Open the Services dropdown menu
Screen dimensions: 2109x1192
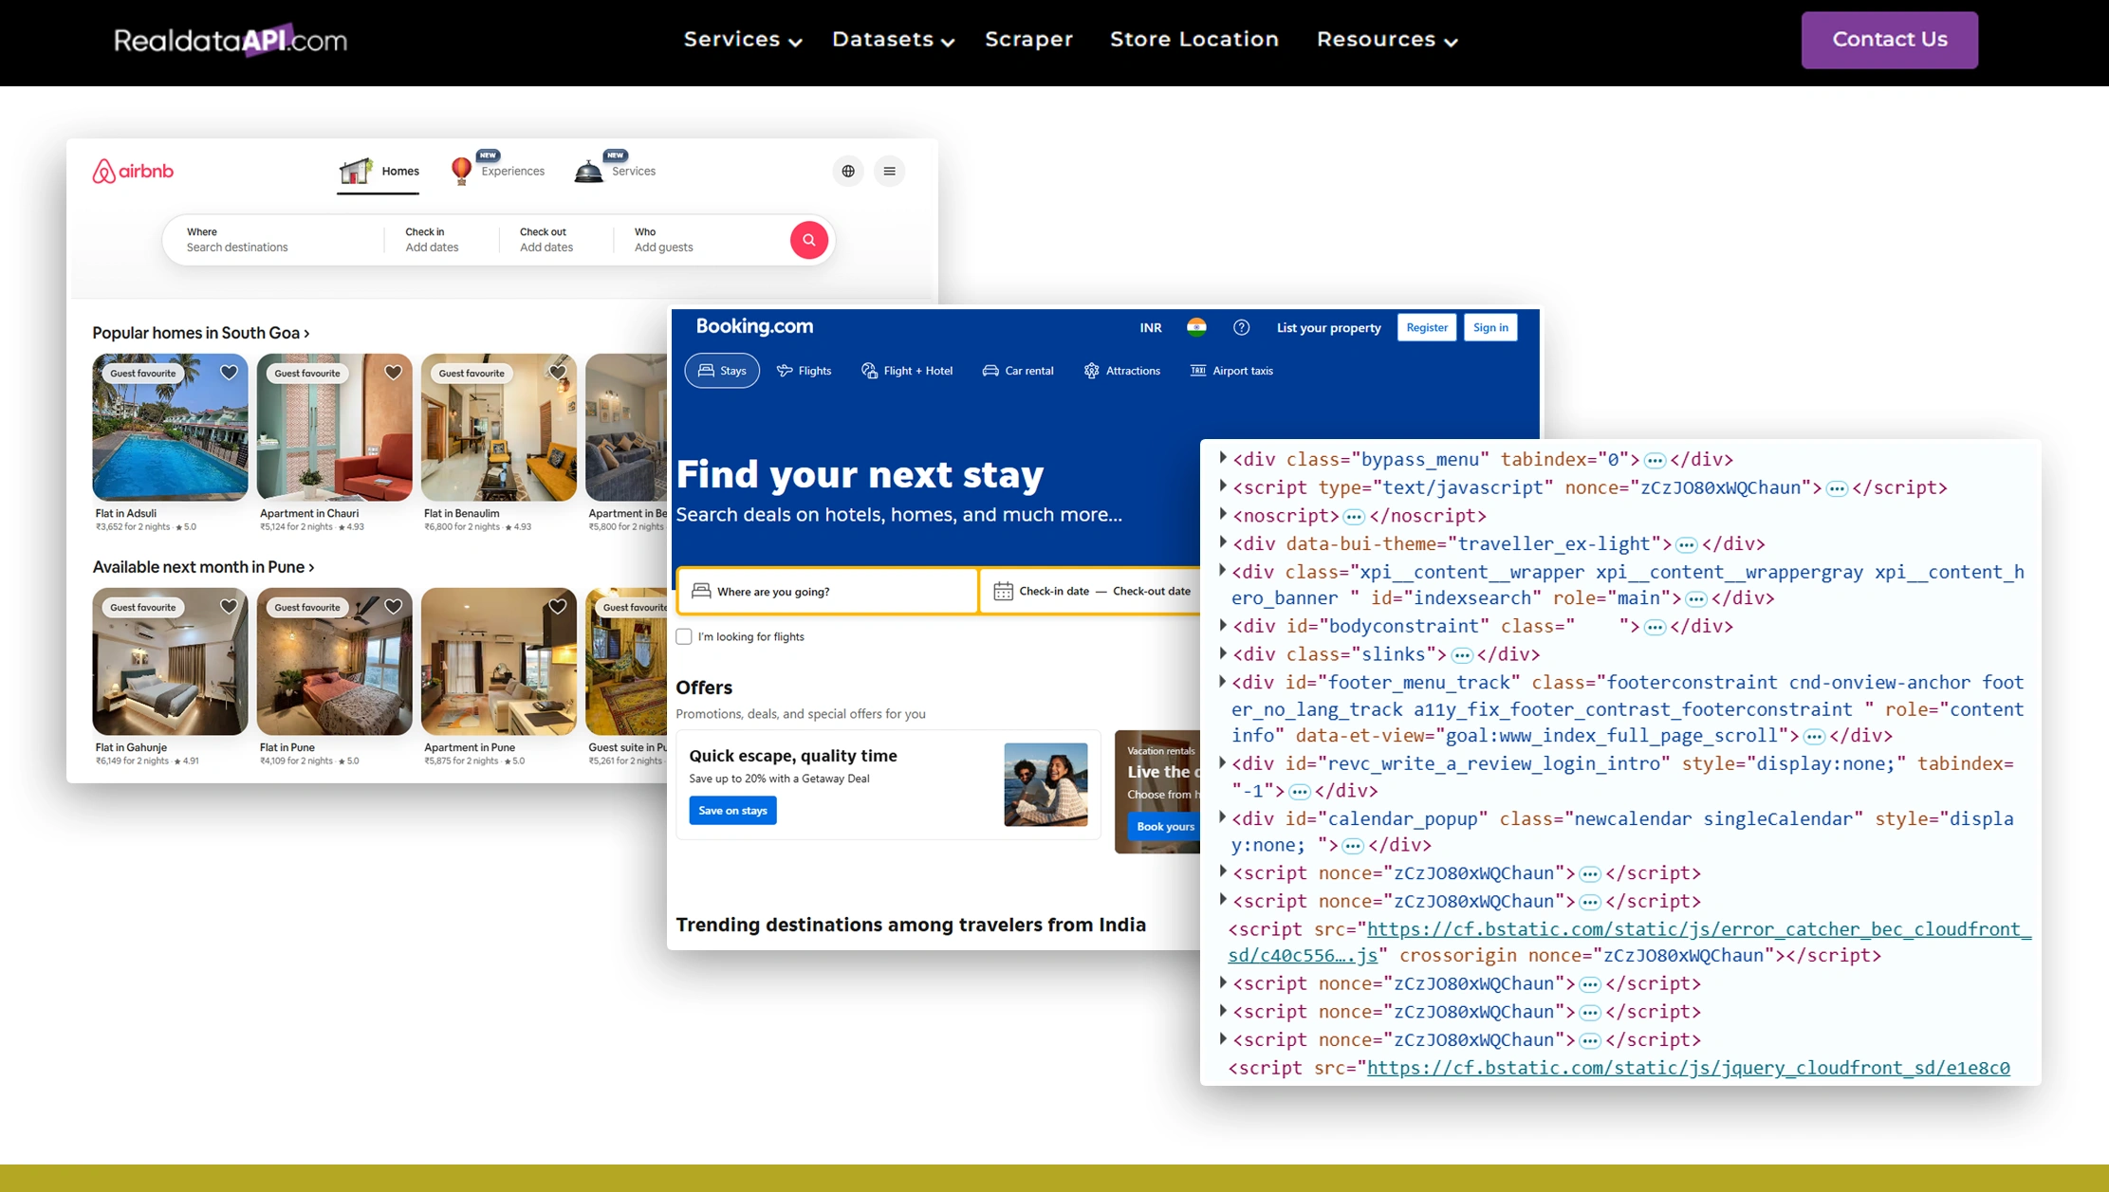tap(743, 40)
